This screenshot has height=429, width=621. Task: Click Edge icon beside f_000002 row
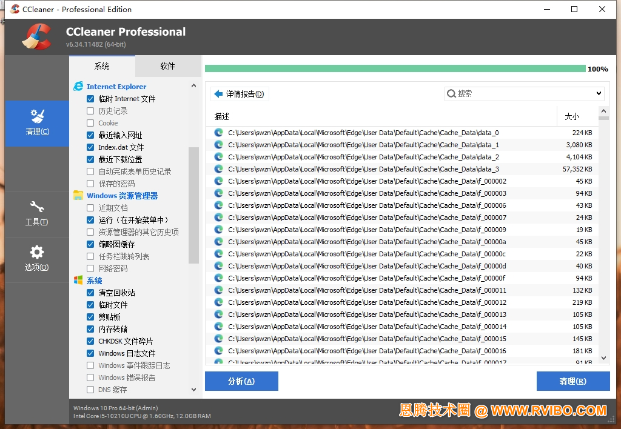218,181
